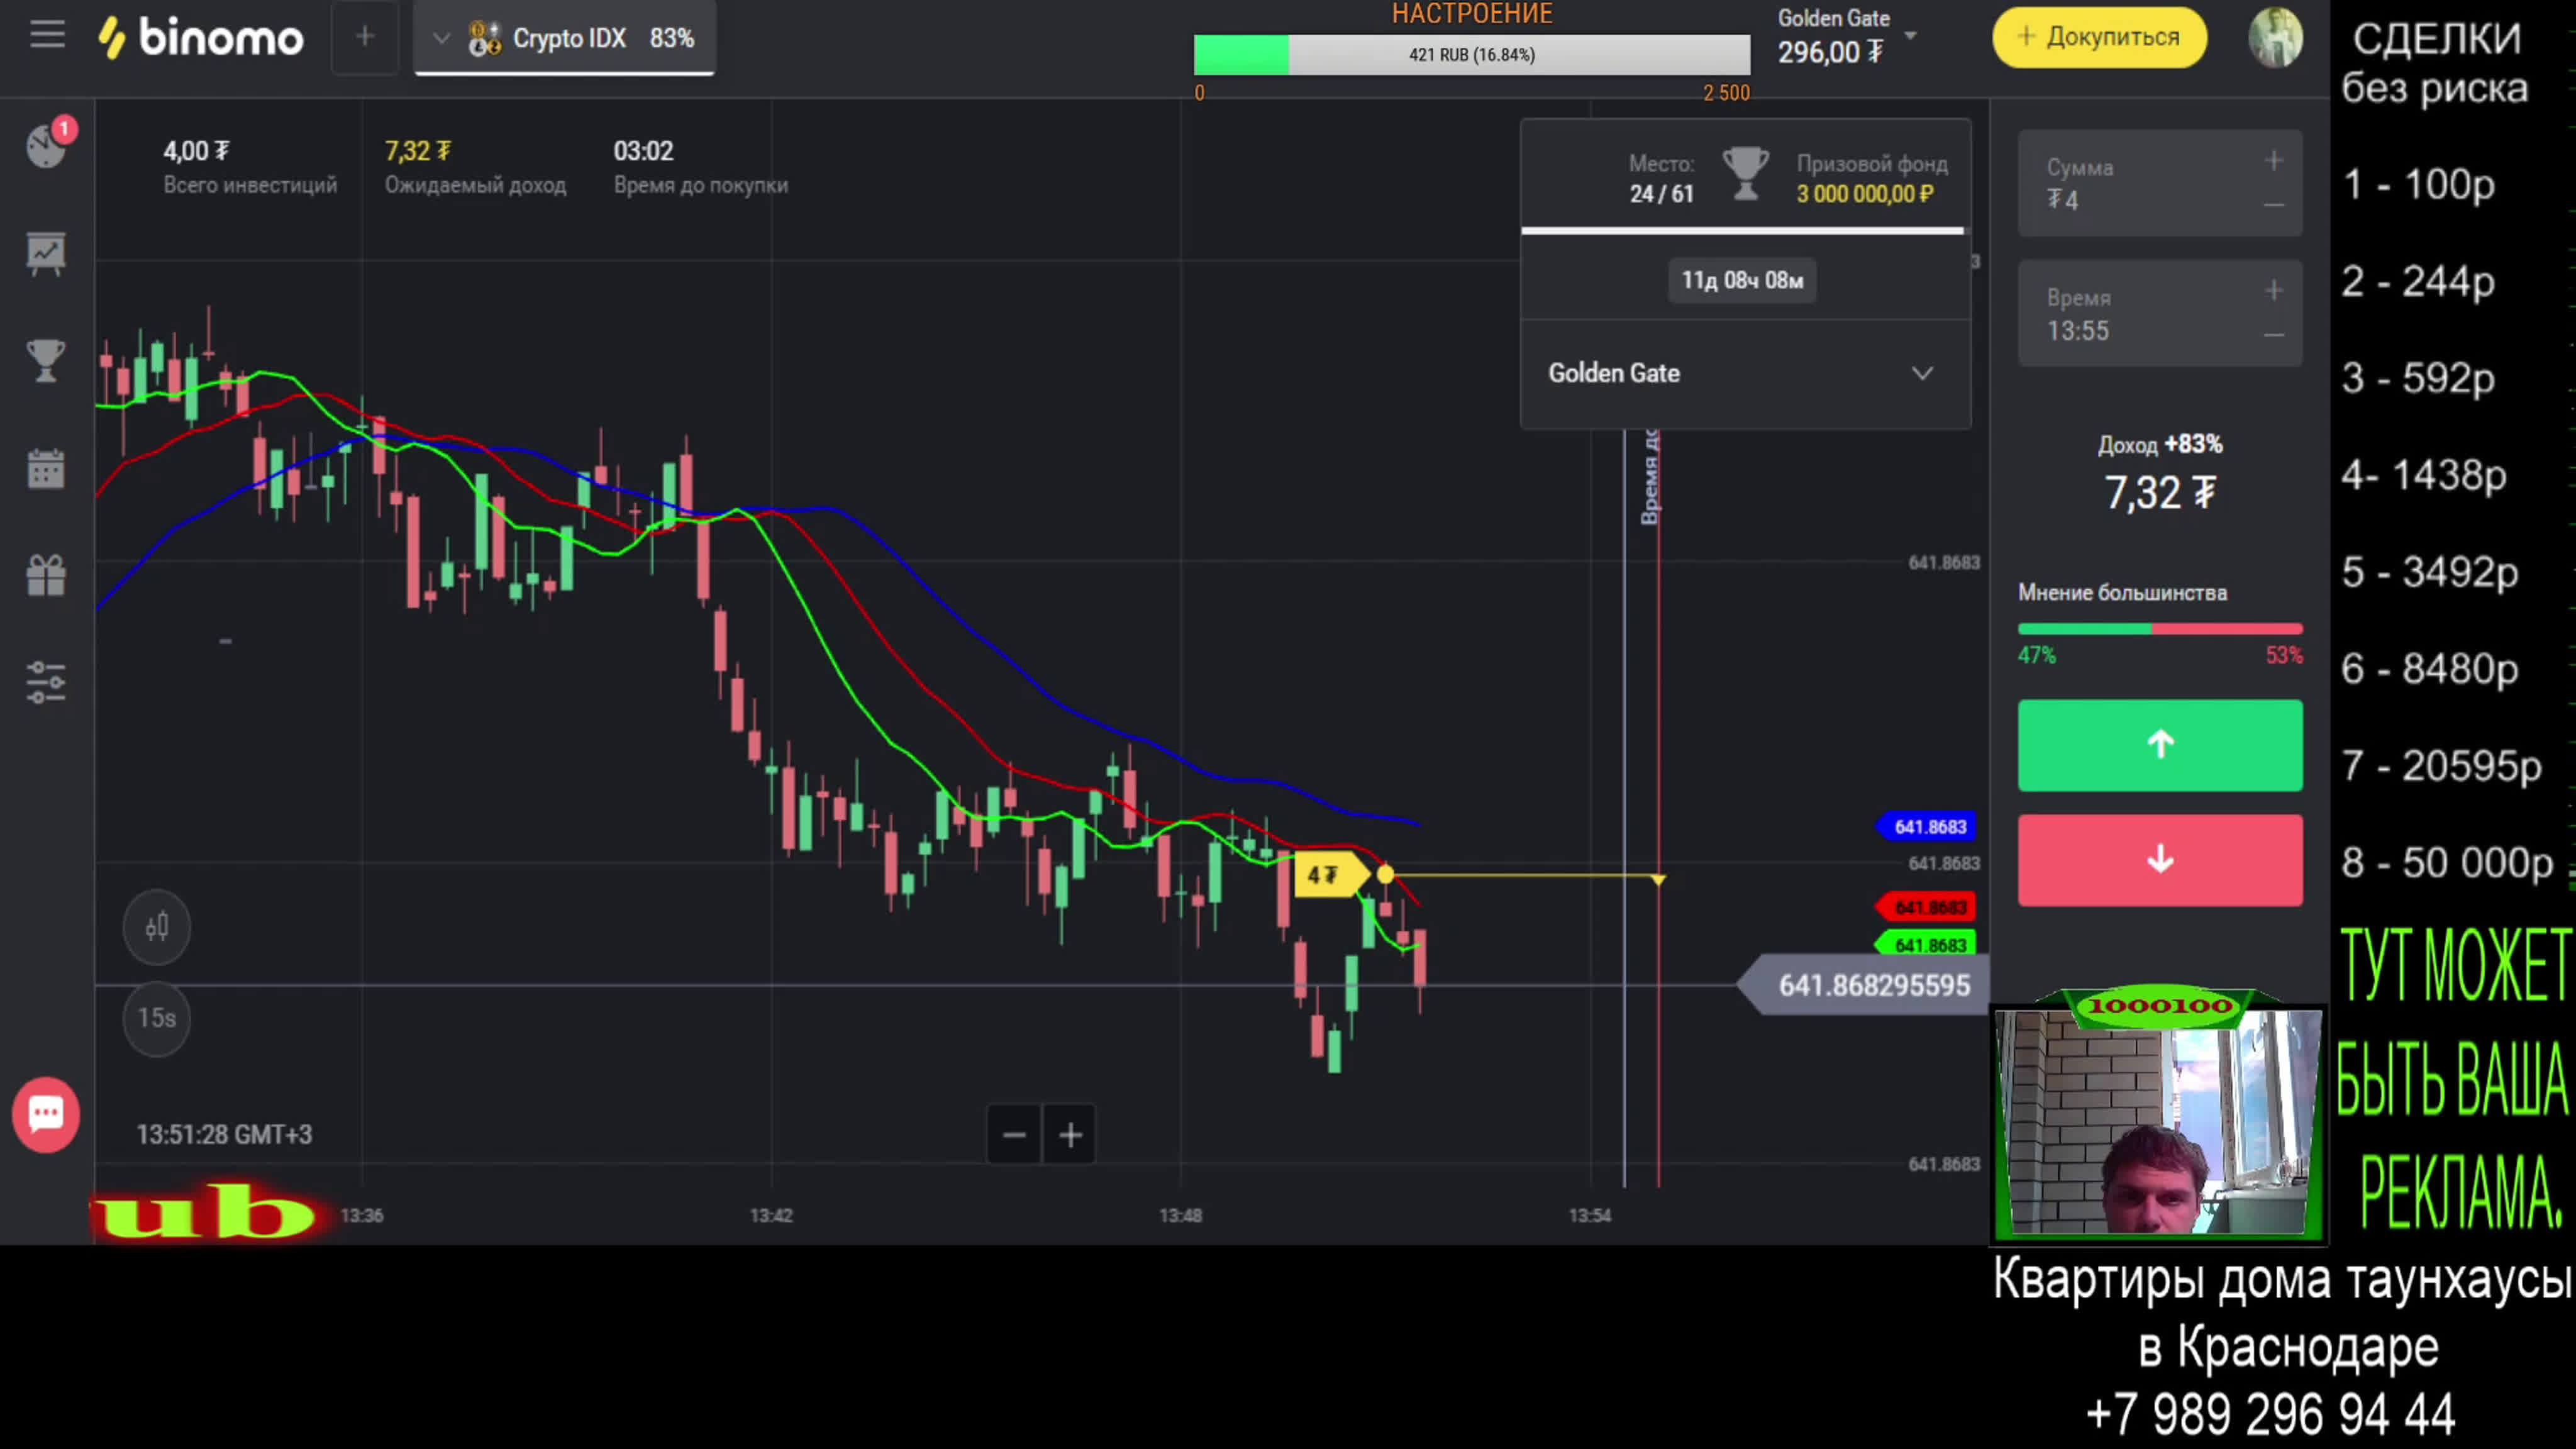Click the Сумма amount input field

[2160, 183]
